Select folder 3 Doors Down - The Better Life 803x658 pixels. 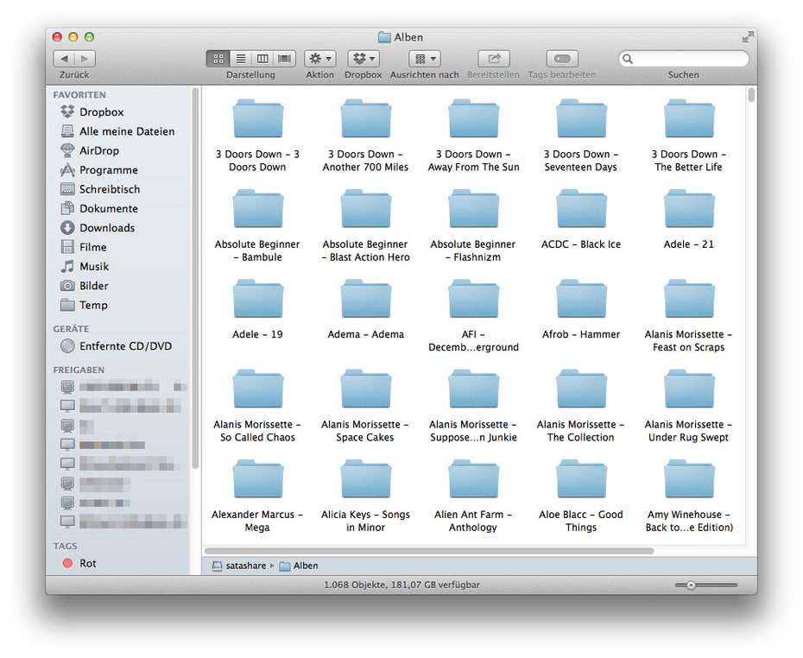tap(689, 119)
